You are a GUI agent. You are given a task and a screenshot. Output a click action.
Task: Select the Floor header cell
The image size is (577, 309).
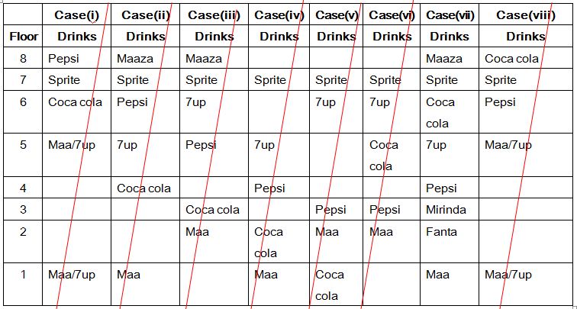[24, 36]
